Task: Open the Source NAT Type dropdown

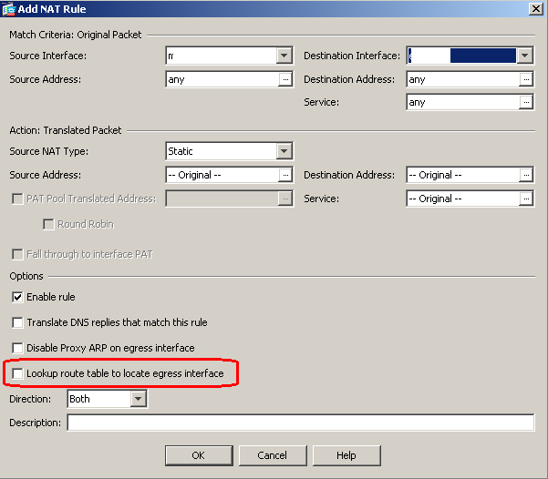Action: (284, 151)
